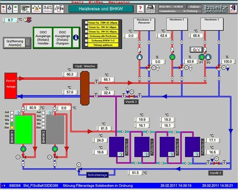Open Hilfe question mark icon
The width and height of the screenshot is (238, 190).
(x=140, y=9)
